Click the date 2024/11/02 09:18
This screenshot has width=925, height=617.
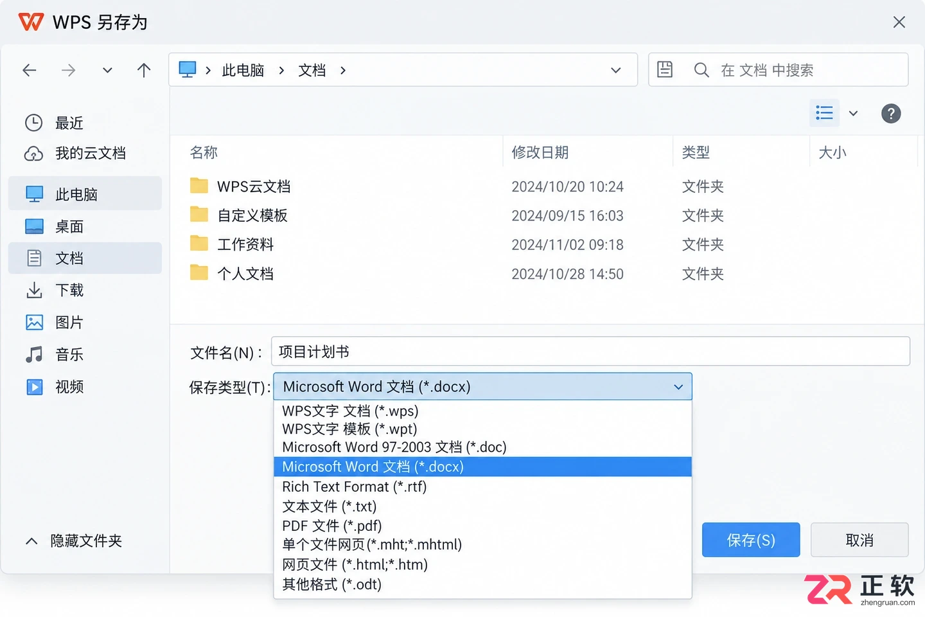coord(567,245)
